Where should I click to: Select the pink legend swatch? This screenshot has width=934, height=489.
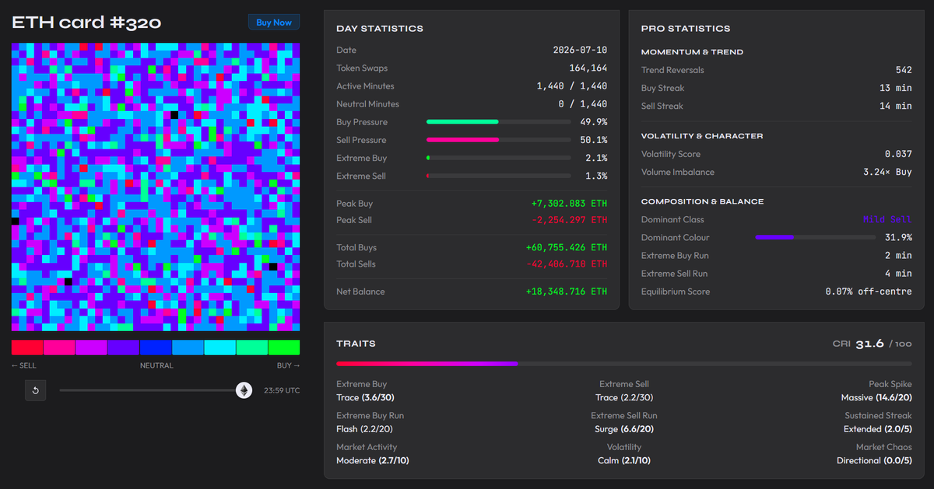(59, 348)
